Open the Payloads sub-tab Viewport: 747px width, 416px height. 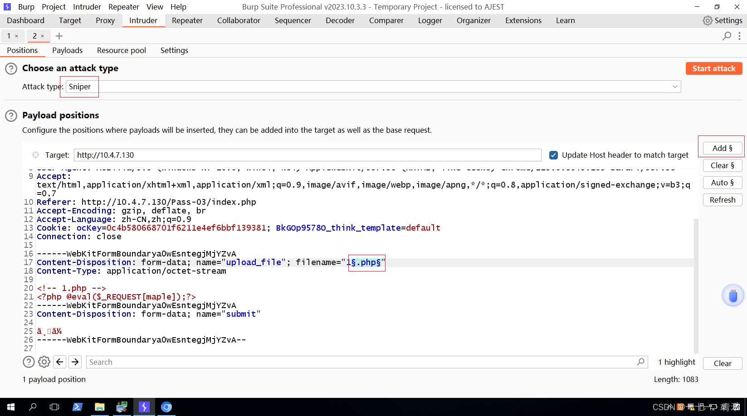tap(67, 50)
